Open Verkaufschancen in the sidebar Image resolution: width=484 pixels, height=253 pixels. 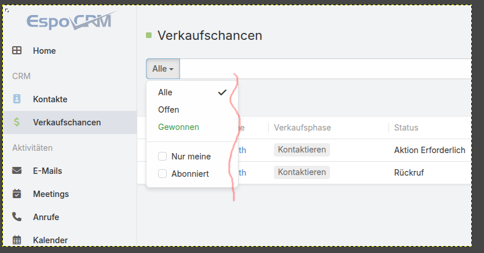click(67, 122)
